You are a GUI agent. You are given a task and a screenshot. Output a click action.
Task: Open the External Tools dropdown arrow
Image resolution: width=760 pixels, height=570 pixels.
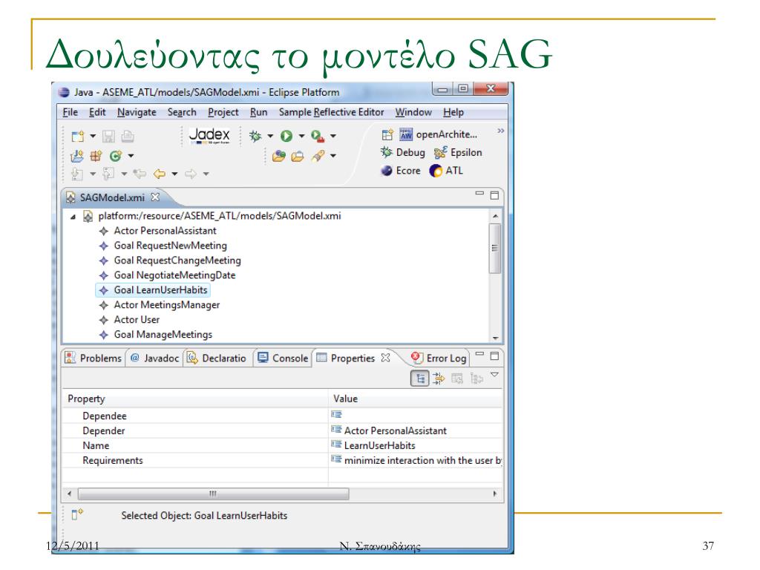tap(333, 137)
